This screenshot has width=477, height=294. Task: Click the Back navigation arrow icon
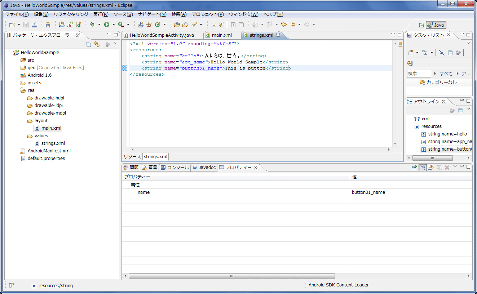coord(292,24)
